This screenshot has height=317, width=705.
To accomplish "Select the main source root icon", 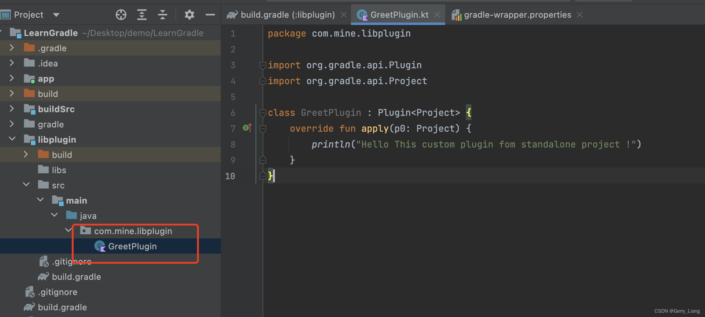I will [58, 201].
